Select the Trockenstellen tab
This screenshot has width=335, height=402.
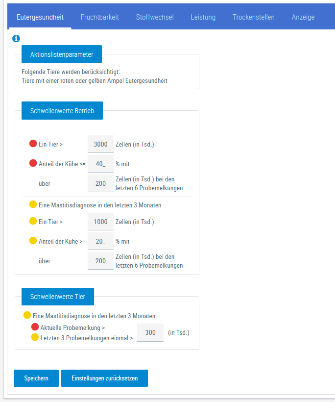pyautogui.click(x=254, y=17)
